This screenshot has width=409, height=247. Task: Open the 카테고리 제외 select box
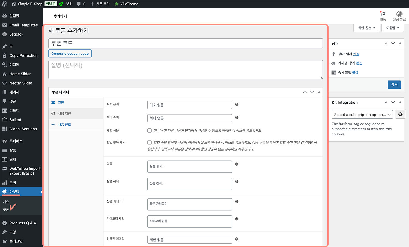pyautogui.click(x=190, y=221)
